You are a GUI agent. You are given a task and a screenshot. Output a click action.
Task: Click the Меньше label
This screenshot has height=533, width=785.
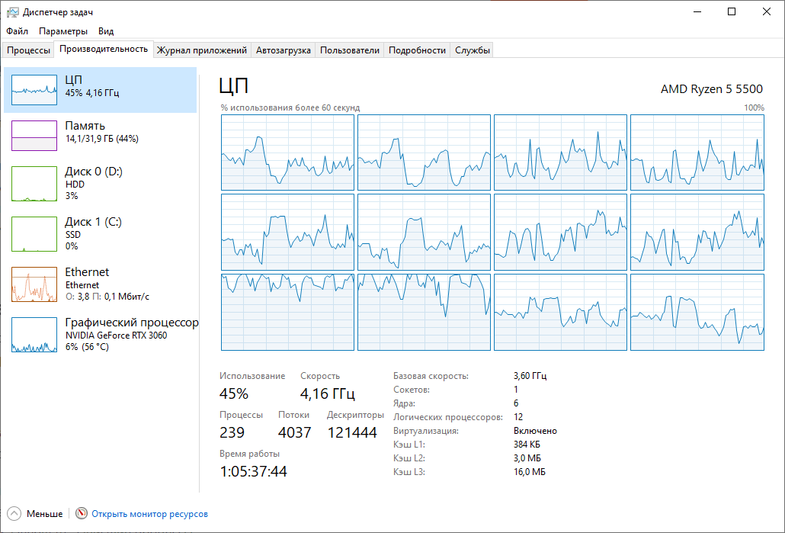[44, 514]
